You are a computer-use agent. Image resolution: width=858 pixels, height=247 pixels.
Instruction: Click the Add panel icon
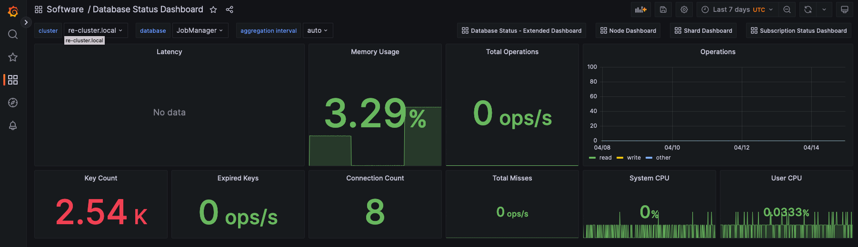pos(640,9)
